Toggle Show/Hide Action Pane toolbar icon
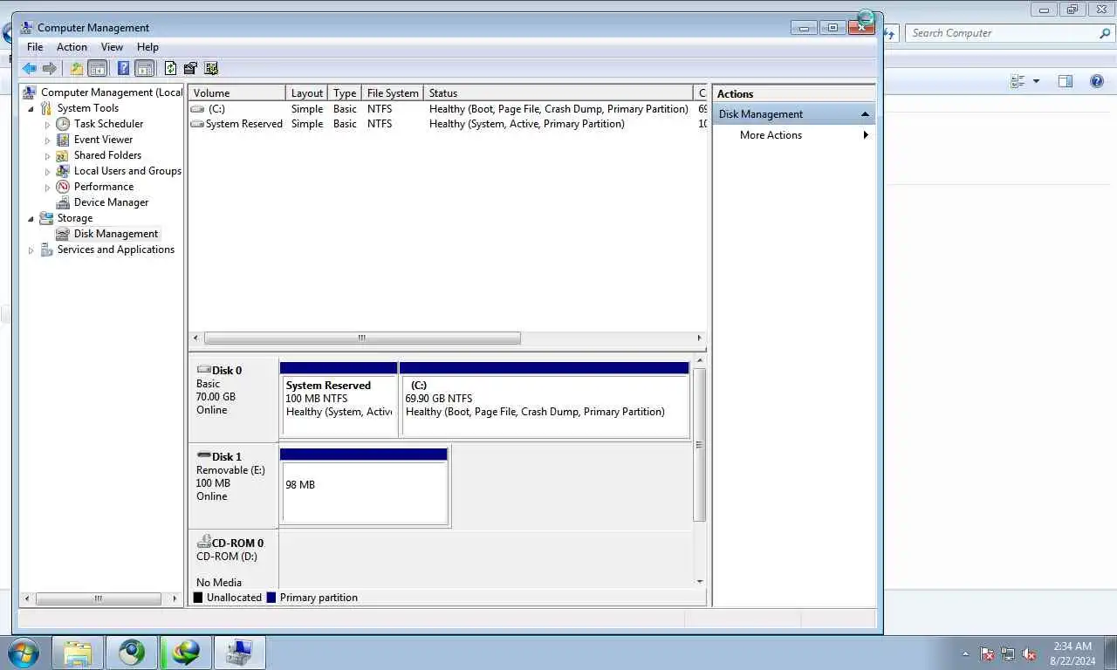The width and height of the screenshot is (1117, 670). tap(145, 68)
